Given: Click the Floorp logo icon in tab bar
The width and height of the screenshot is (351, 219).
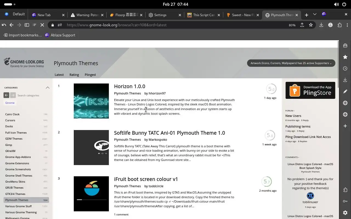Looking at the screenshot, I should tap(324, 14).
